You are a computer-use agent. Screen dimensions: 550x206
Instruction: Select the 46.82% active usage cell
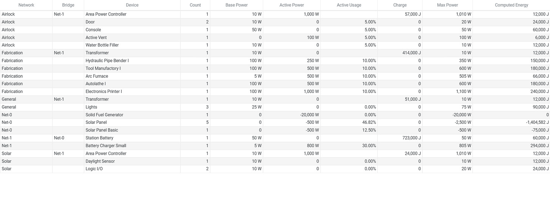pos(349,123)
